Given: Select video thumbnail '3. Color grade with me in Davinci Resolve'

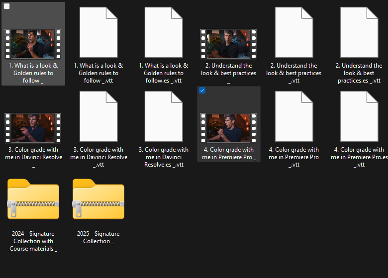Looking at the screenshot, I should [x=33, y=128].
